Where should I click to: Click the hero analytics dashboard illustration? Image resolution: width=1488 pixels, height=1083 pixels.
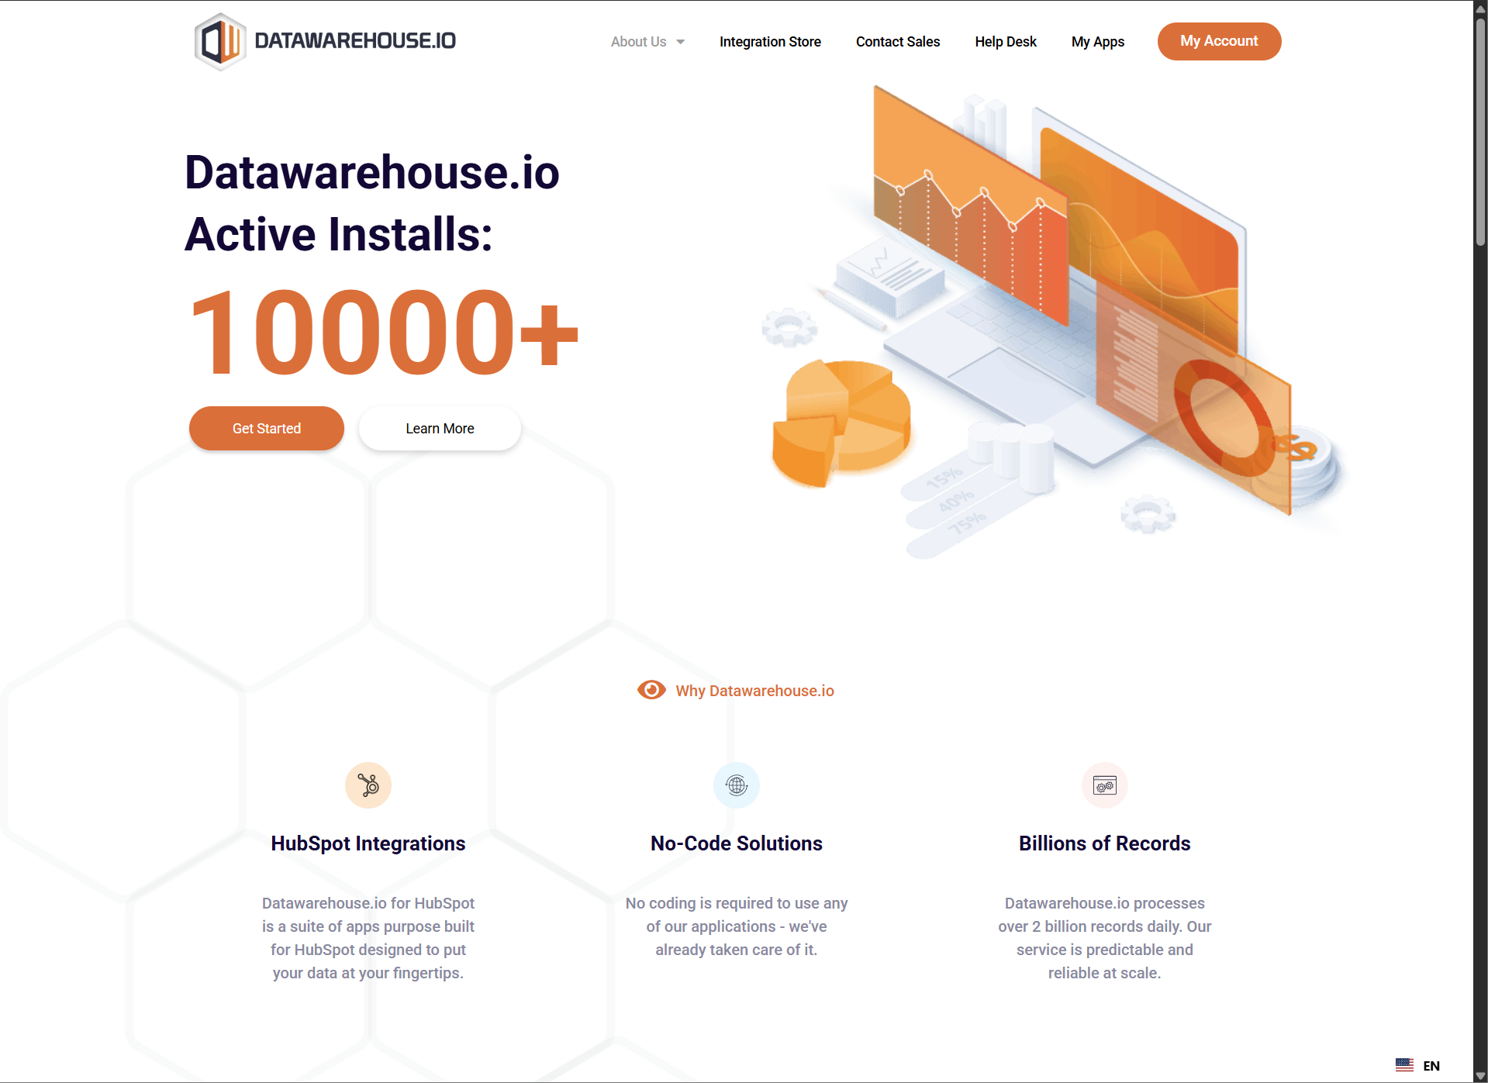[x=1052, y=320]
